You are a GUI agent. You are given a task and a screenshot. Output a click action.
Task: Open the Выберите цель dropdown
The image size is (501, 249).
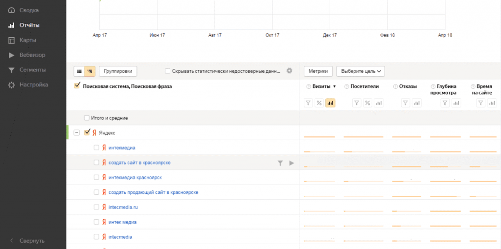tap(360, 71)
